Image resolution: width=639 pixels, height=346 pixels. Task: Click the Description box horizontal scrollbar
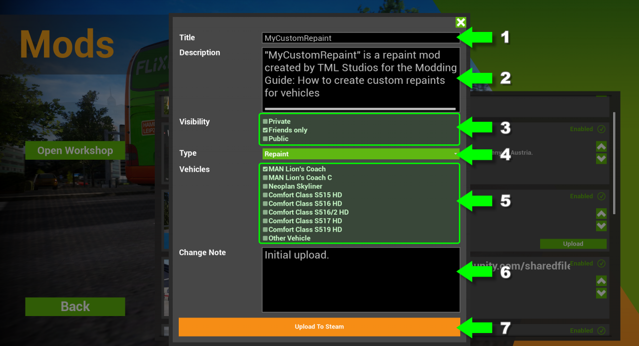(x=359, y=108)
